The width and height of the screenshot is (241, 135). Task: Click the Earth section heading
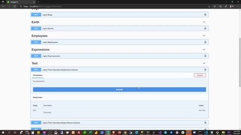pyautogui.click(x=35, y=22)
